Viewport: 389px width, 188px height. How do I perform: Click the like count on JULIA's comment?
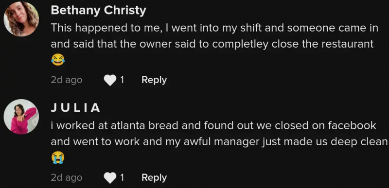tap(122, 178)
